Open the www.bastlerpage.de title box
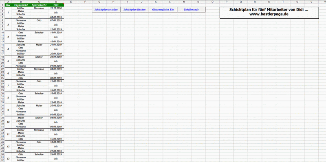The width and height of the screenshot is (326, 162). click(269, 13)
